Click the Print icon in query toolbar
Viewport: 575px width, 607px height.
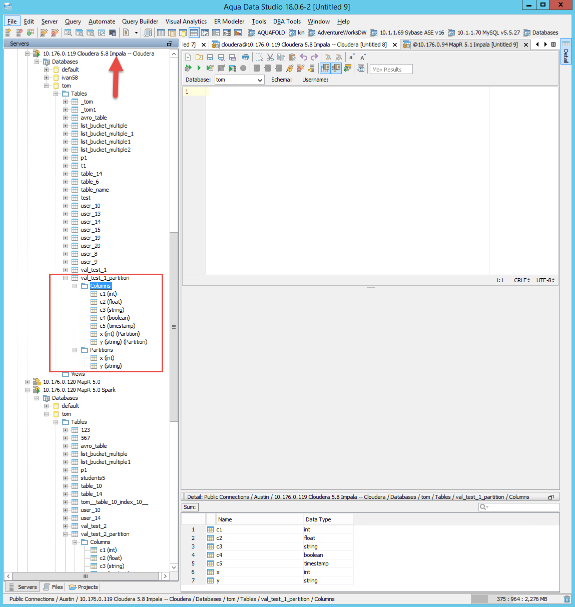click(x=246, y=58)
